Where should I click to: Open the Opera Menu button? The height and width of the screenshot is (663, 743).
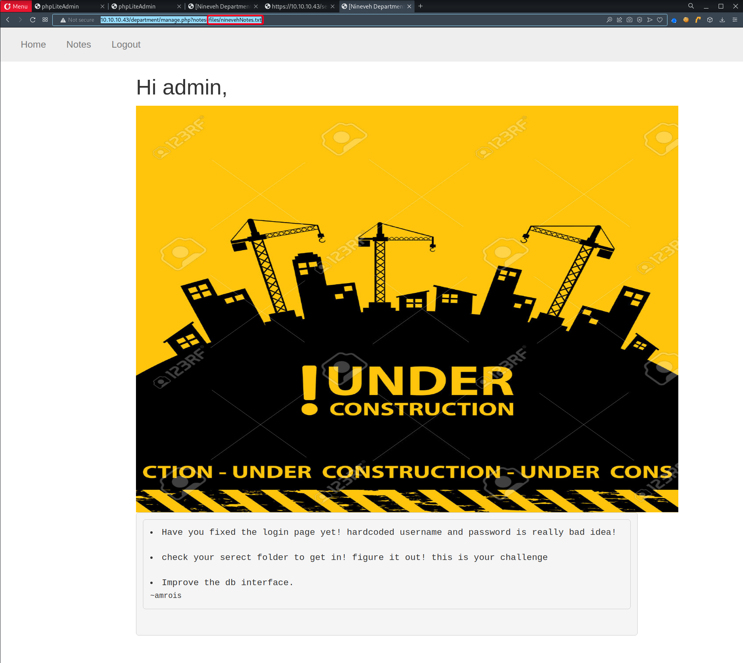(16, 6)
